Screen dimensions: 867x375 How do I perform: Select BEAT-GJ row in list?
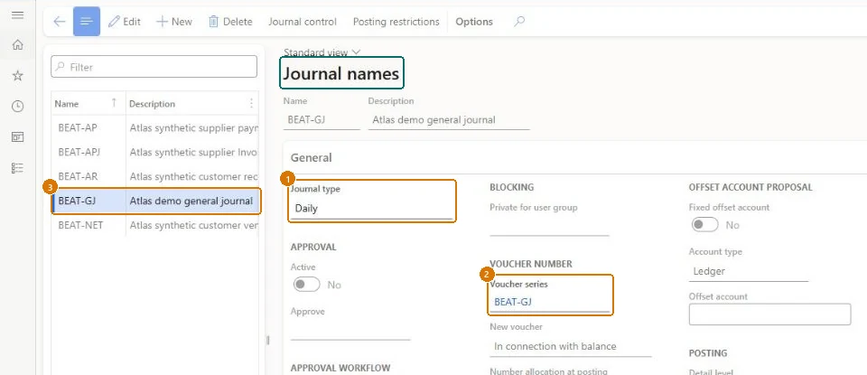(x=154, y=201)
